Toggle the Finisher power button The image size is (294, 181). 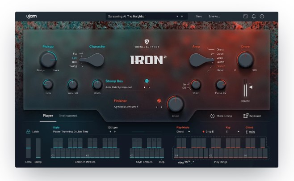pos(159,100)
